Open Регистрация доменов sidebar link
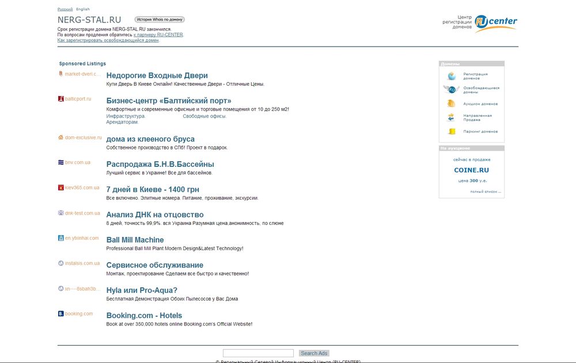The height and width of the screenshot is (363, 576). [475, 76]
